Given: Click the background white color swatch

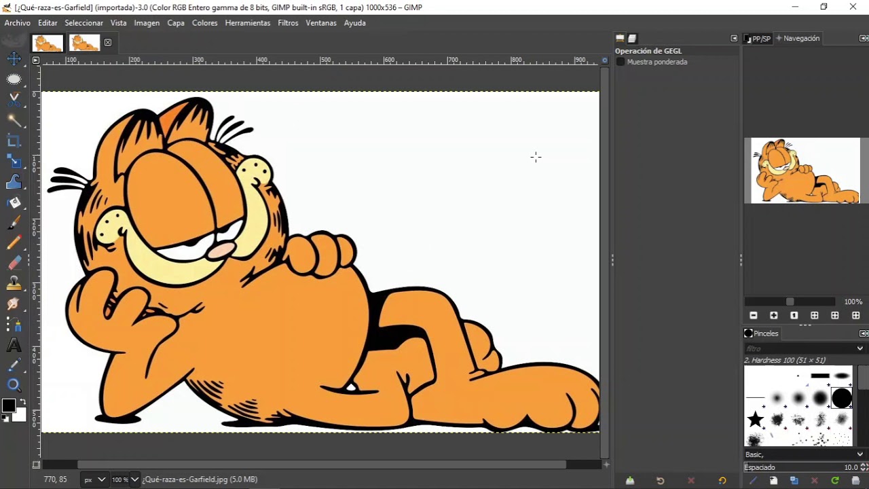Looking at the screenshot, I should coord(21,415).
